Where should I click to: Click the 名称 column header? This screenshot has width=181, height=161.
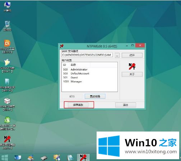tap(80, 65)
